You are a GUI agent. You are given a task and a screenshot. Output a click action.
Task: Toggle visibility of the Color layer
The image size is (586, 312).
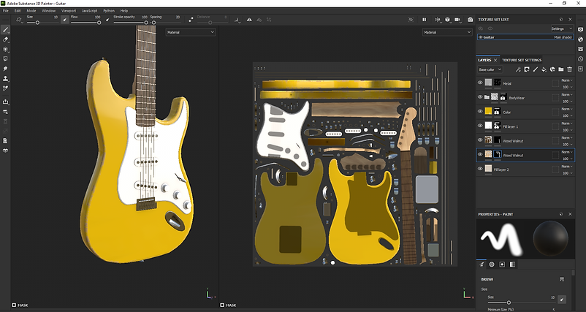click(x=480, y=112)
